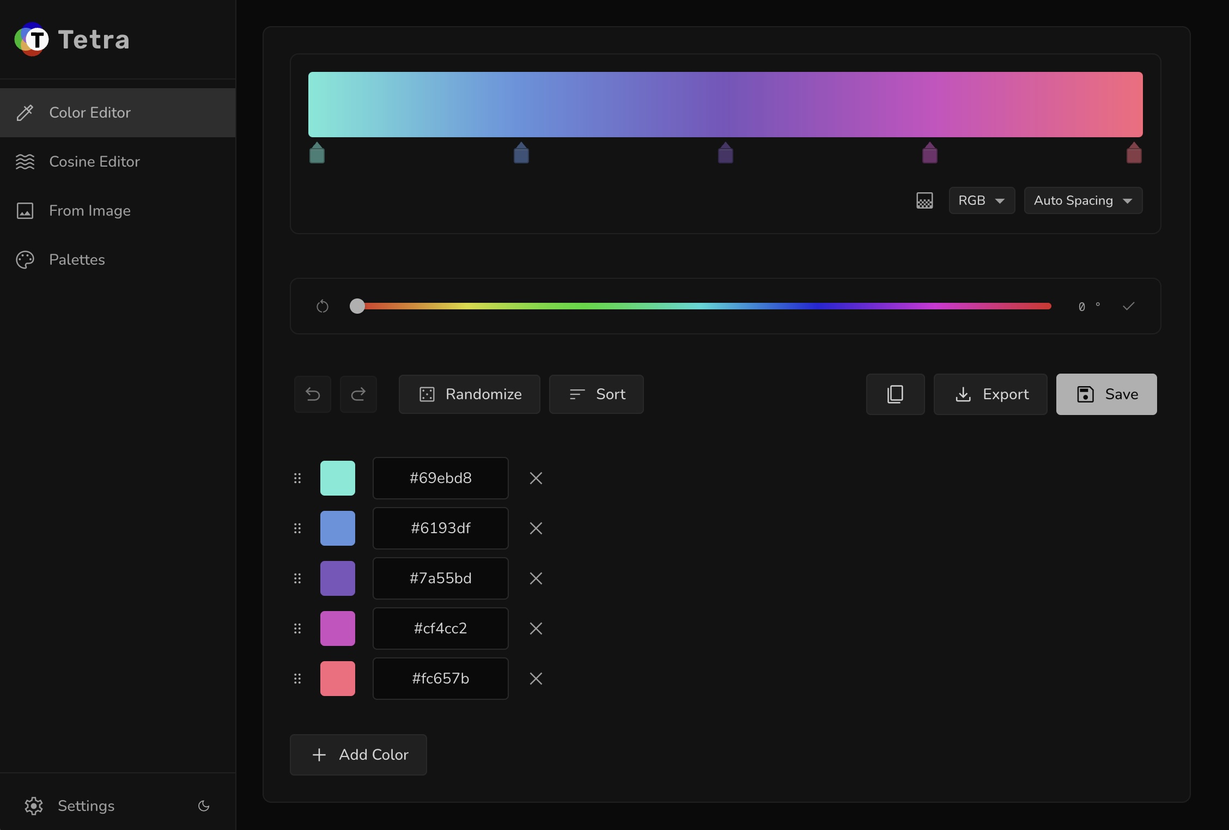
Task: Open the Cosine Editor page
Action: click(118, 162)
